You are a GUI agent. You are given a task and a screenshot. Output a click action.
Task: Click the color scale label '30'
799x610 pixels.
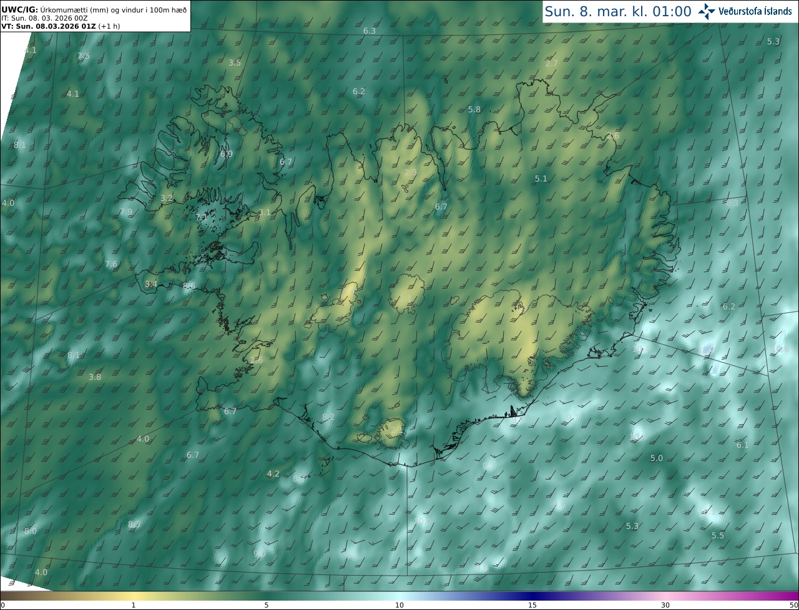pyautogui.click(x=665, y=605)
